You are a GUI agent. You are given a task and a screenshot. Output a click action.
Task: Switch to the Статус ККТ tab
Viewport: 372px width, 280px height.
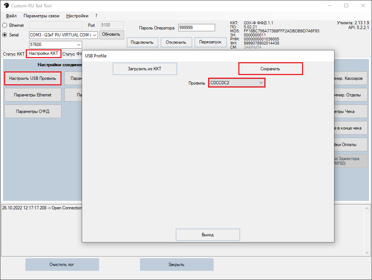click(14, 54)
